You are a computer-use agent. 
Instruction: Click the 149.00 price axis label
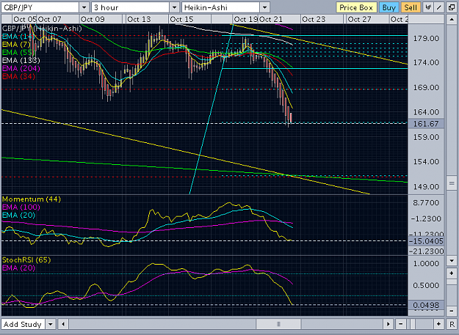426,186
